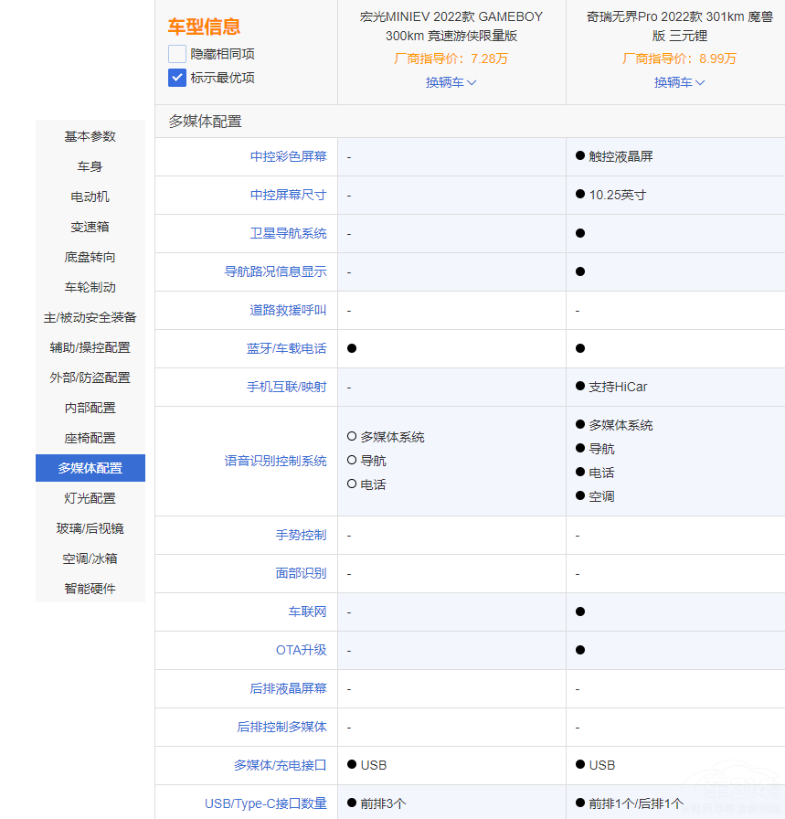Select 车身 in the sidebar
The width and height of the screenshot is (785, 819).
point(90,166)
